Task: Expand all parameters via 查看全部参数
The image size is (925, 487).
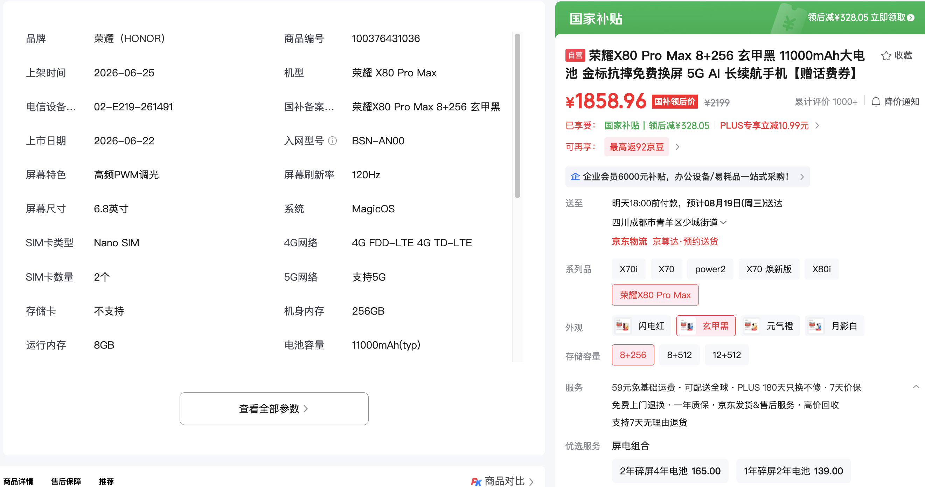Action: tap(274, 409)
